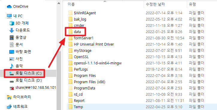Image resolution: width=217 pixels, height=110 pixels.
Task: Click date 2021-10-14 오후 1:40
Action: coord(164,44)
